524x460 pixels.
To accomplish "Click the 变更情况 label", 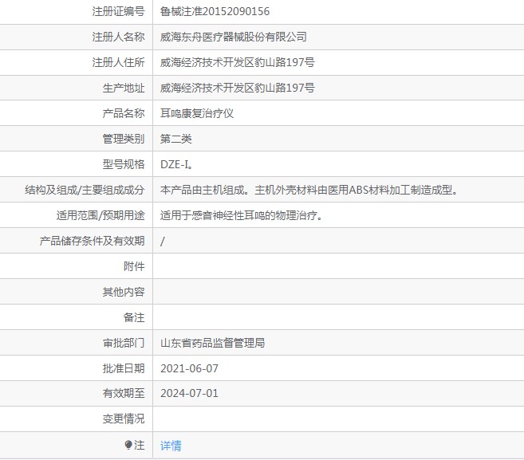I will 124,419.
